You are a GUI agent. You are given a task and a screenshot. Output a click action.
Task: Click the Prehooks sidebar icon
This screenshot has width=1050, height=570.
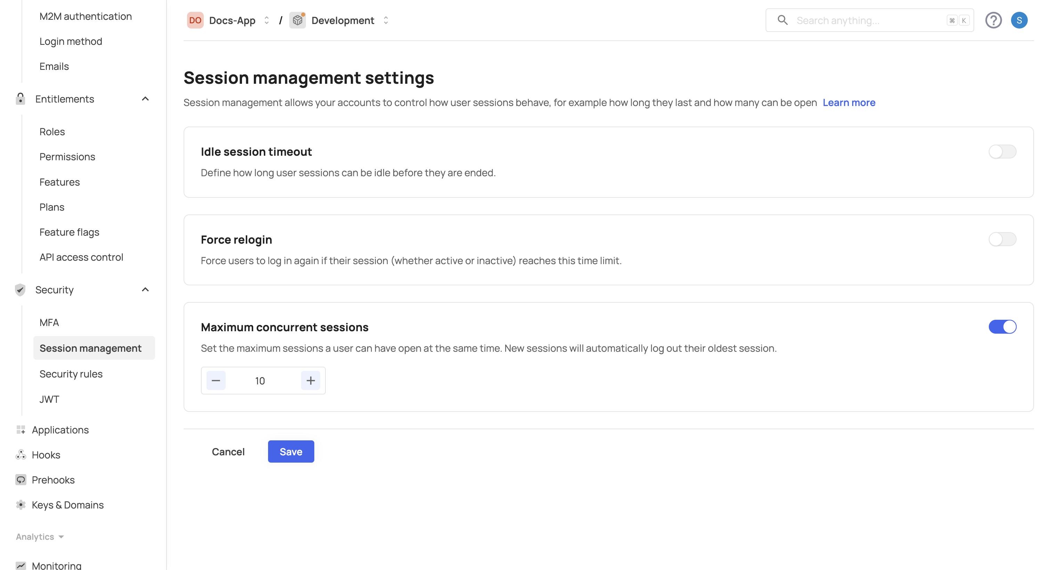[x=21, y=480]
